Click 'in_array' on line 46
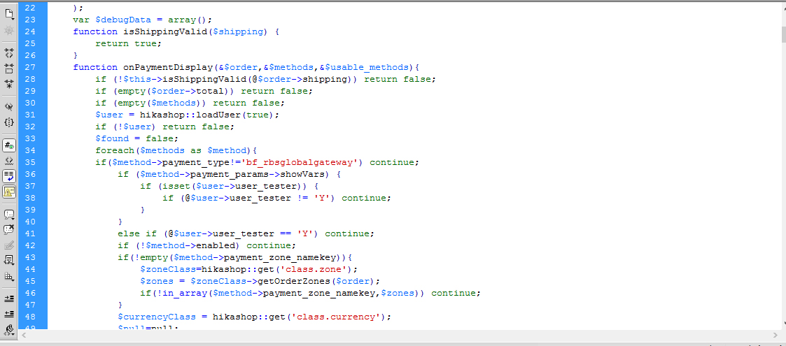786x346 pixels. [x=185, y=294]
